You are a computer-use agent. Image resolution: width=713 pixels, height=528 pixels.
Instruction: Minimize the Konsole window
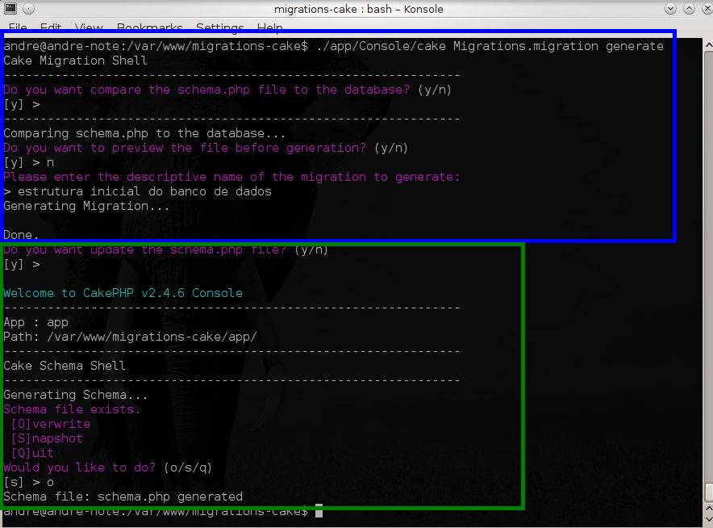670,8
